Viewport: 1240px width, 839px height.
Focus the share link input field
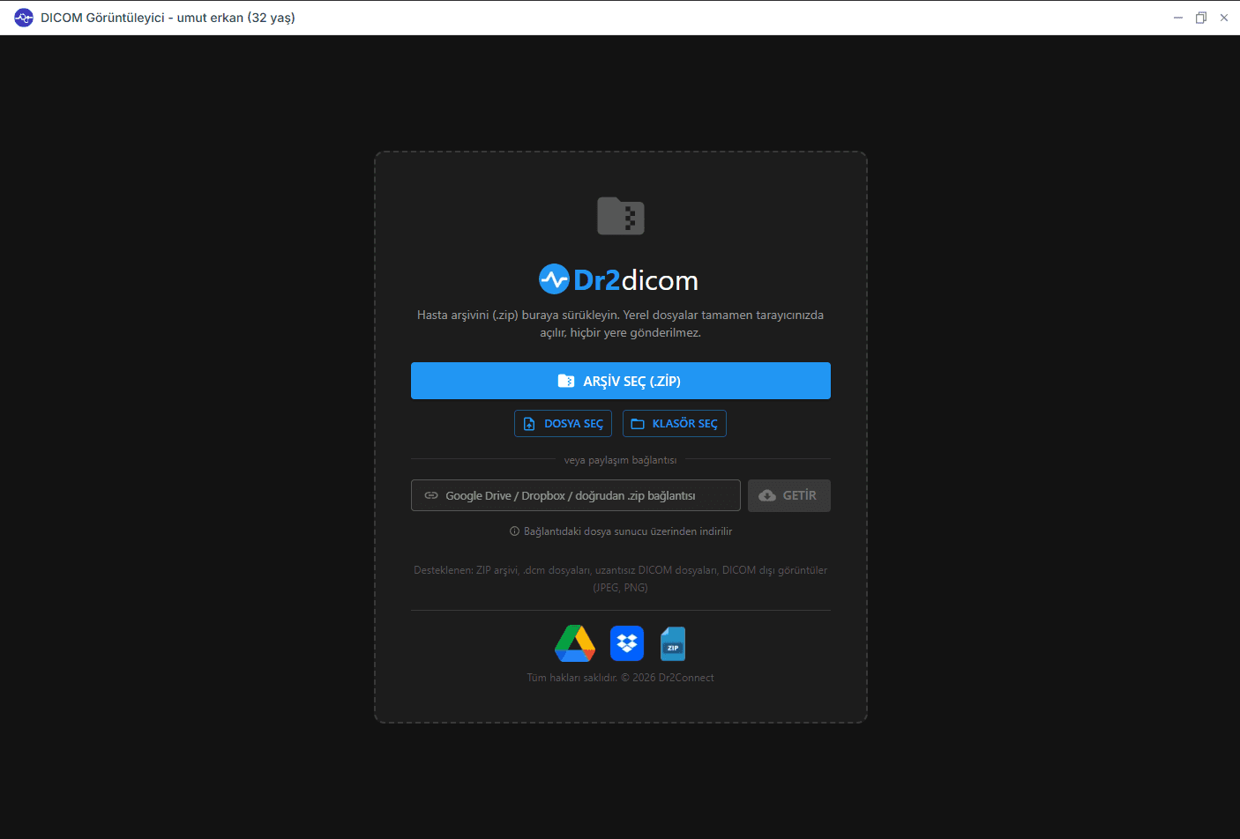(576, 495)
